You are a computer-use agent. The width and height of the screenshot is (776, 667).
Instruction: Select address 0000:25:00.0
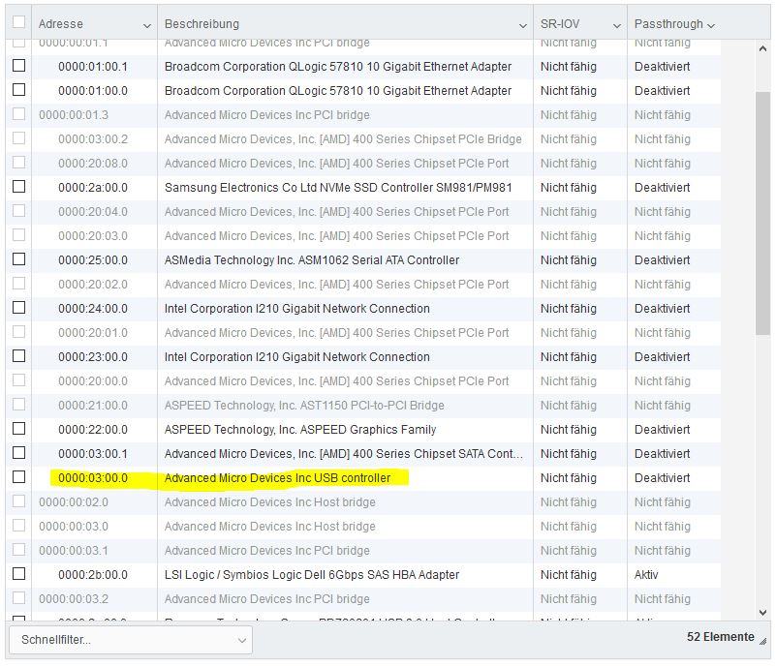(93, 260)
